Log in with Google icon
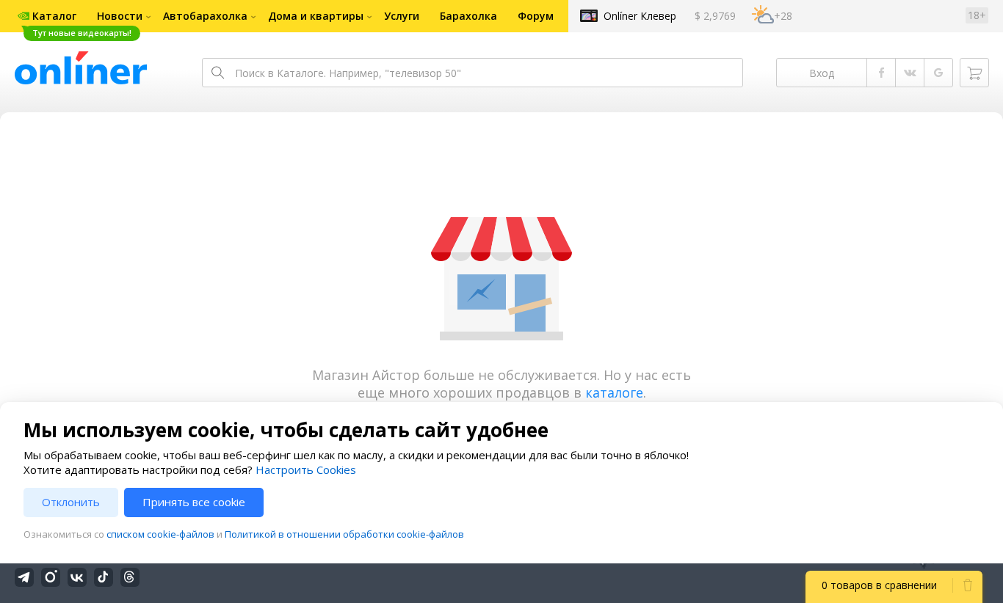1003x603 pixels. [x=938, y=73]
